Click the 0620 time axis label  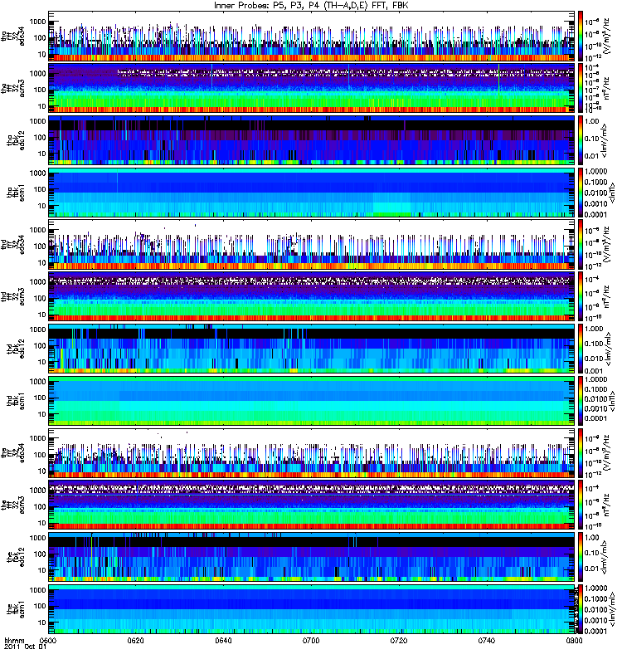[x=135, y=641]
